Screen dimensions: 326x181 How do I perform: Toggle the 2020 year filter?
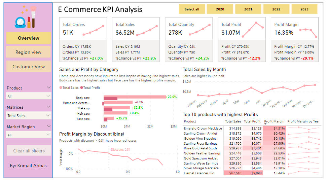220,9
